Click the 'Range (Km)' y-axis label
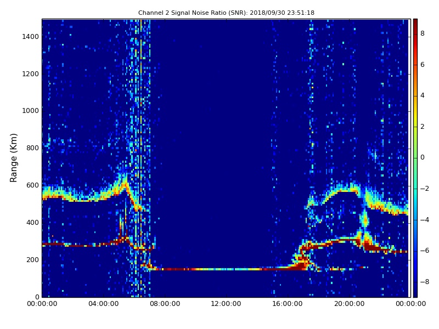The image size is (439, 329). (13, 158)
